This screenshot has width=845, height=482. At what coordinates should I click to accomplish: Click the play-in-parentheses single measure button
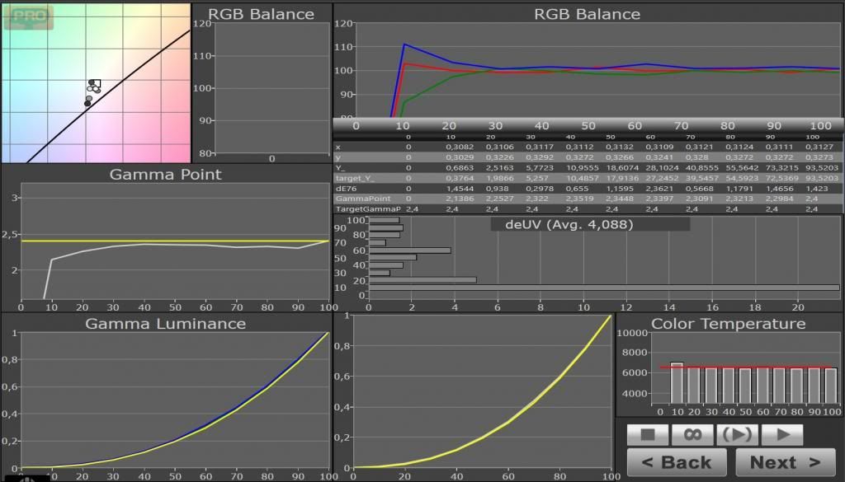tap(737, 434)
